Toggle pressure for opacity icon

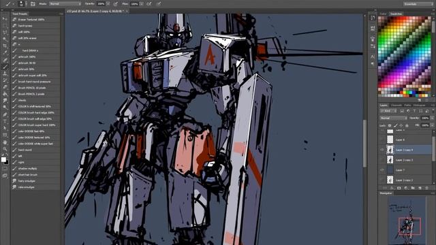pyautogui.click(x=115, y=4)
